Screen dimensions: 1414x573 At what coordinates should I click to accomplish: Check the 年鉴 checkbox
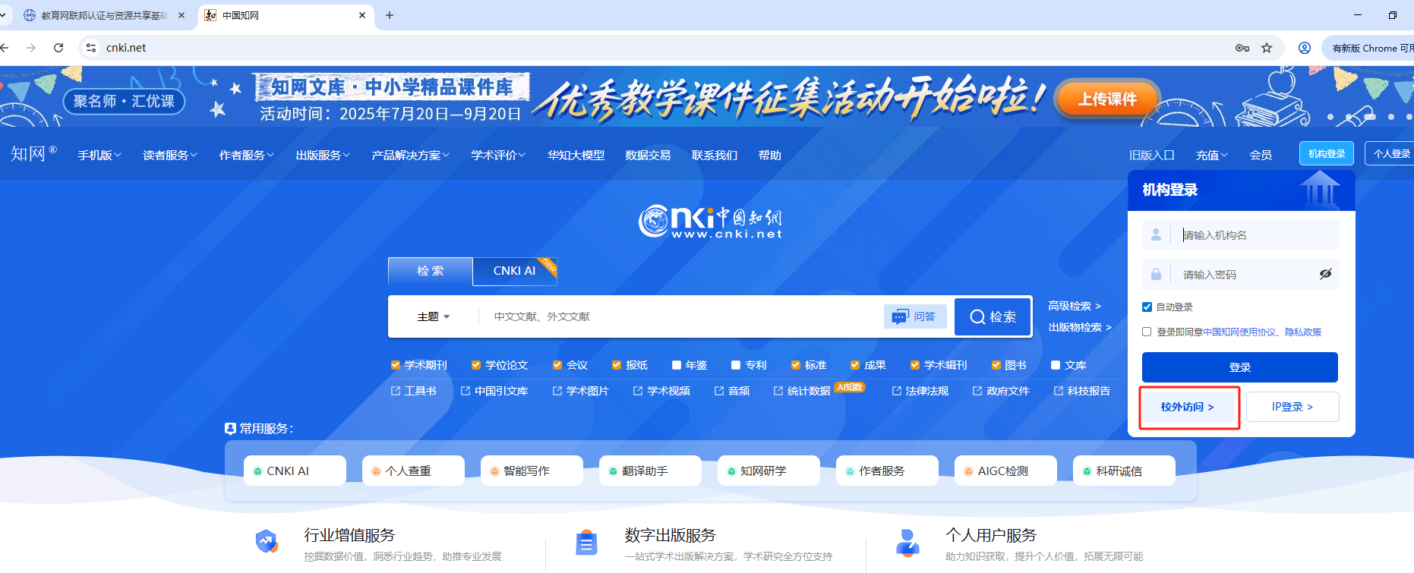(677, 365)
